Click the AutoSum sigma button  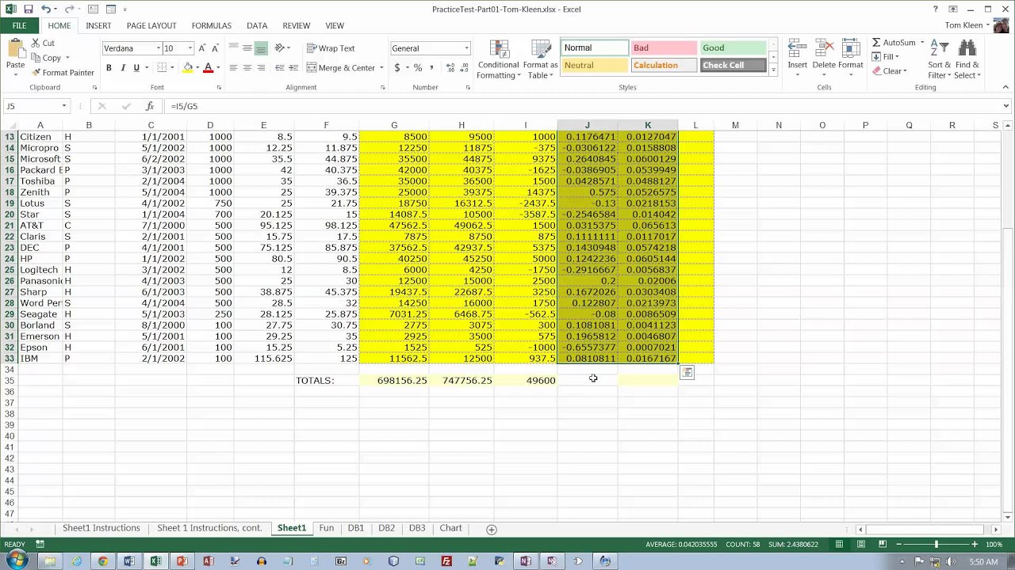coord(894,43)
